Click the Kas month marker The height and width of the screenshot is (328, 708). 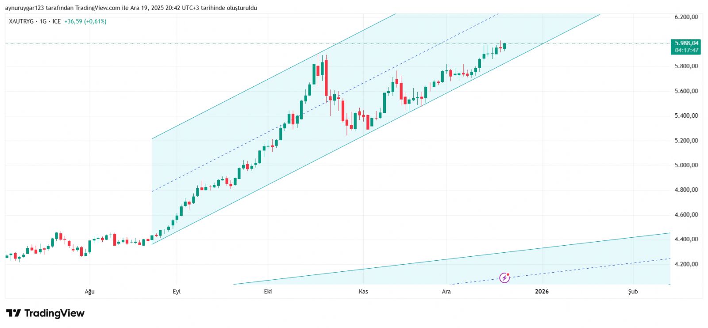coord(363,291)
